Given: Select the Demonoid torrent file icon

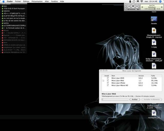Looking at the screenshot, I should coord(154,30).
